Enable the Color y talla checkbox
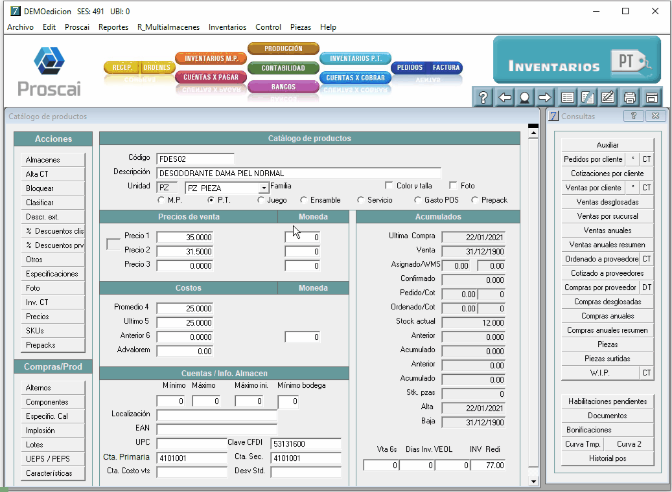Viewport: 672px width, 492px height. [389, 185]
